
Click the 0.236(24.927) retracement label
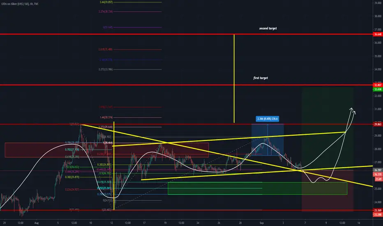click(x=72, y=189)
